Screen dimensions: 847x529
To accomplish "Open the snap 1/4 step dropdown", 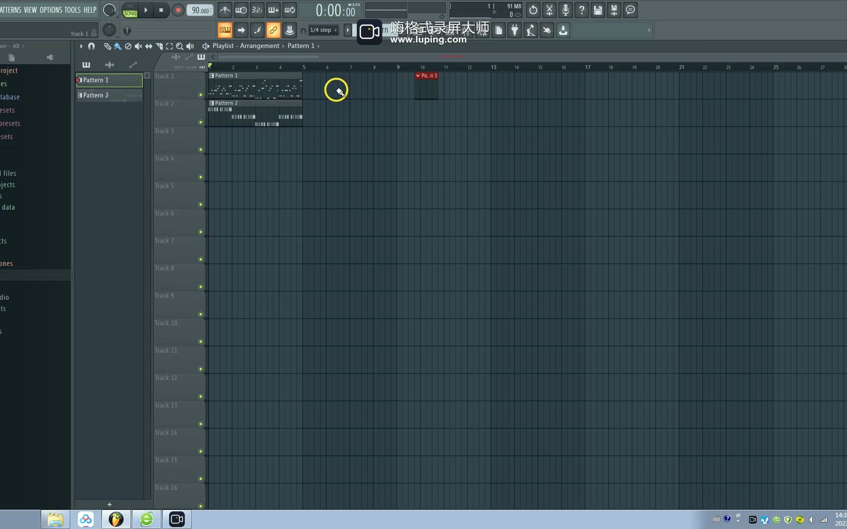I will (324, 30).
